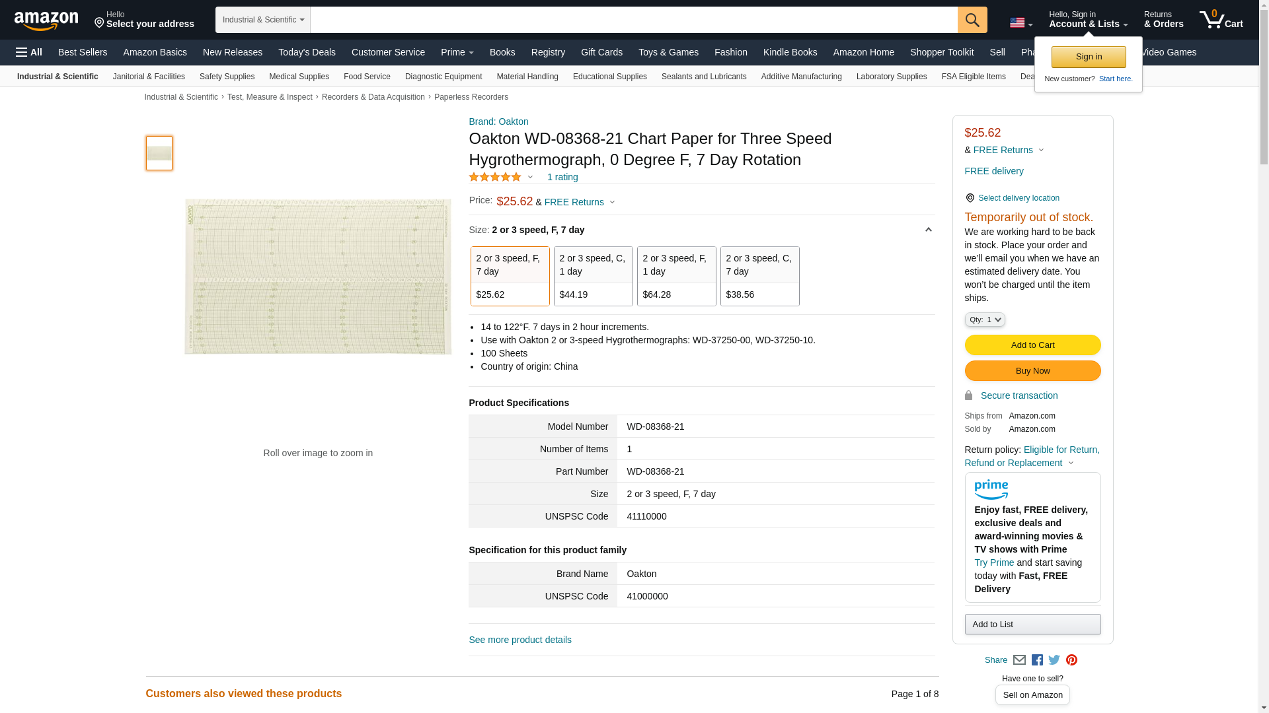Viewport: 1269px width, 713px height.
Task: Open the Medical Supplies subcategory tab
Action: point(299,77)
